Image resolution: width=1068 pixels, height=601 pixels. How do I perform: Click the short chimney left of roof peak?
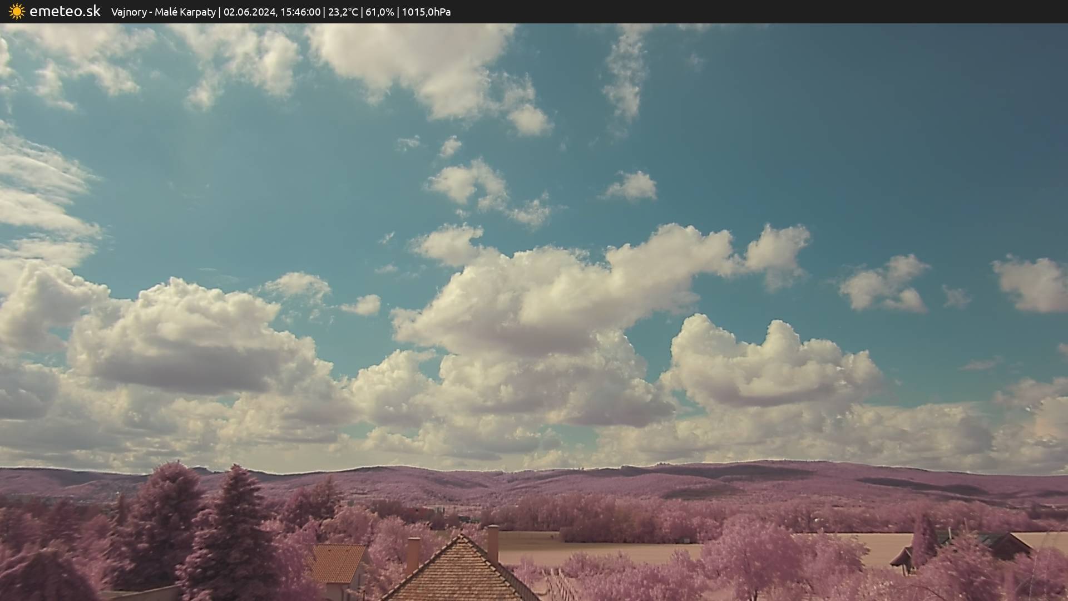click(413, 553)
